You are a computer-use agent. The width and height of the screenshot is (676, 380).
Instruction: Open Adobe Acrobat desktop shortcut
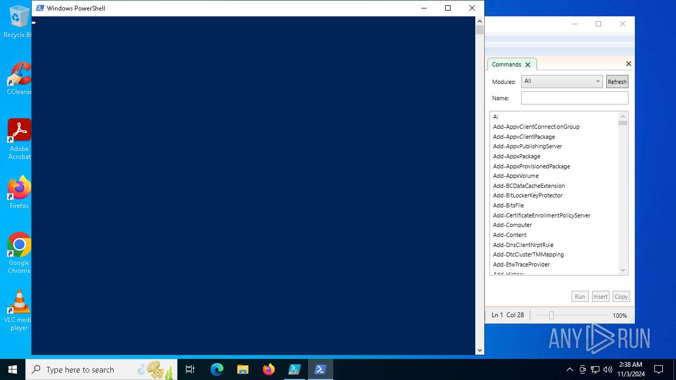[x=20, y=139]
